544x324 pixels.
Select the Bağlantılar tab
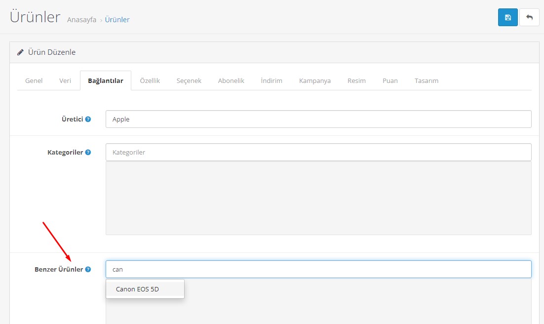tap(106, 81)
